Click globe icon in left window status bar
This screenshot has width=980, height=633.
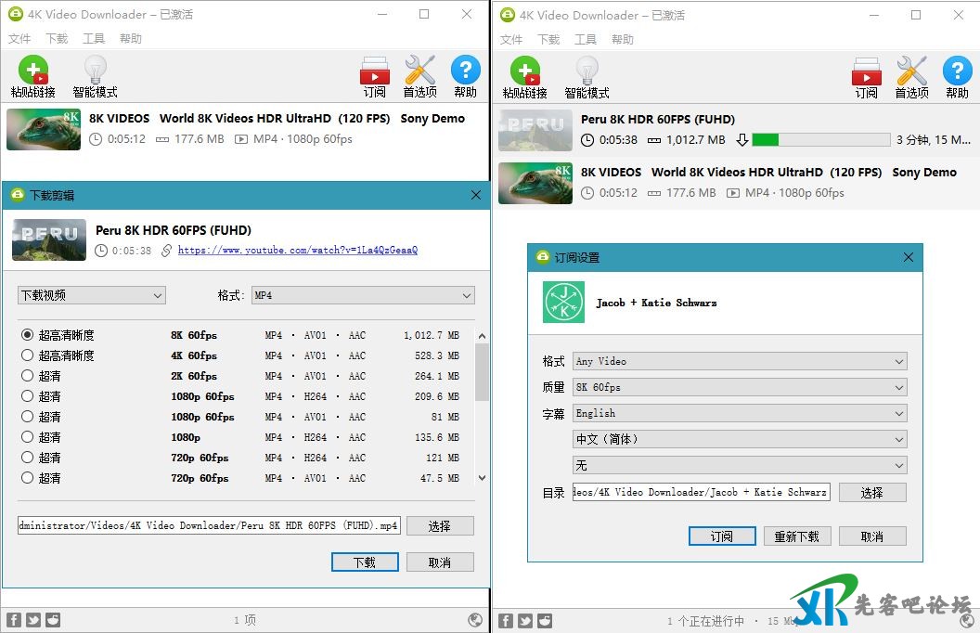click(x=475, y=620)
